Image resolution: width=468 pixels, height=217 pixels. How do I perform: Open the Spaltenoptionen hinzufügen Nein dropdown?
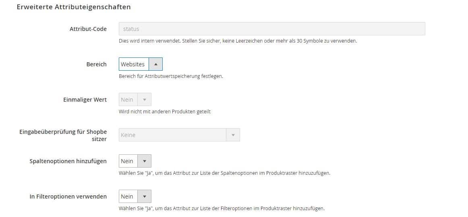135,161
